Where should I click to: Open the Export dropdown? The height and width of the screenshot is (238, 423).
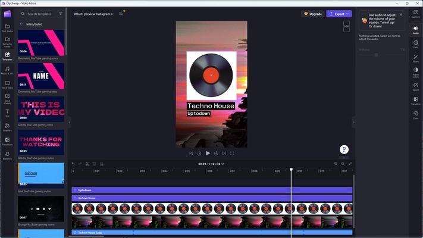[339, 14]
